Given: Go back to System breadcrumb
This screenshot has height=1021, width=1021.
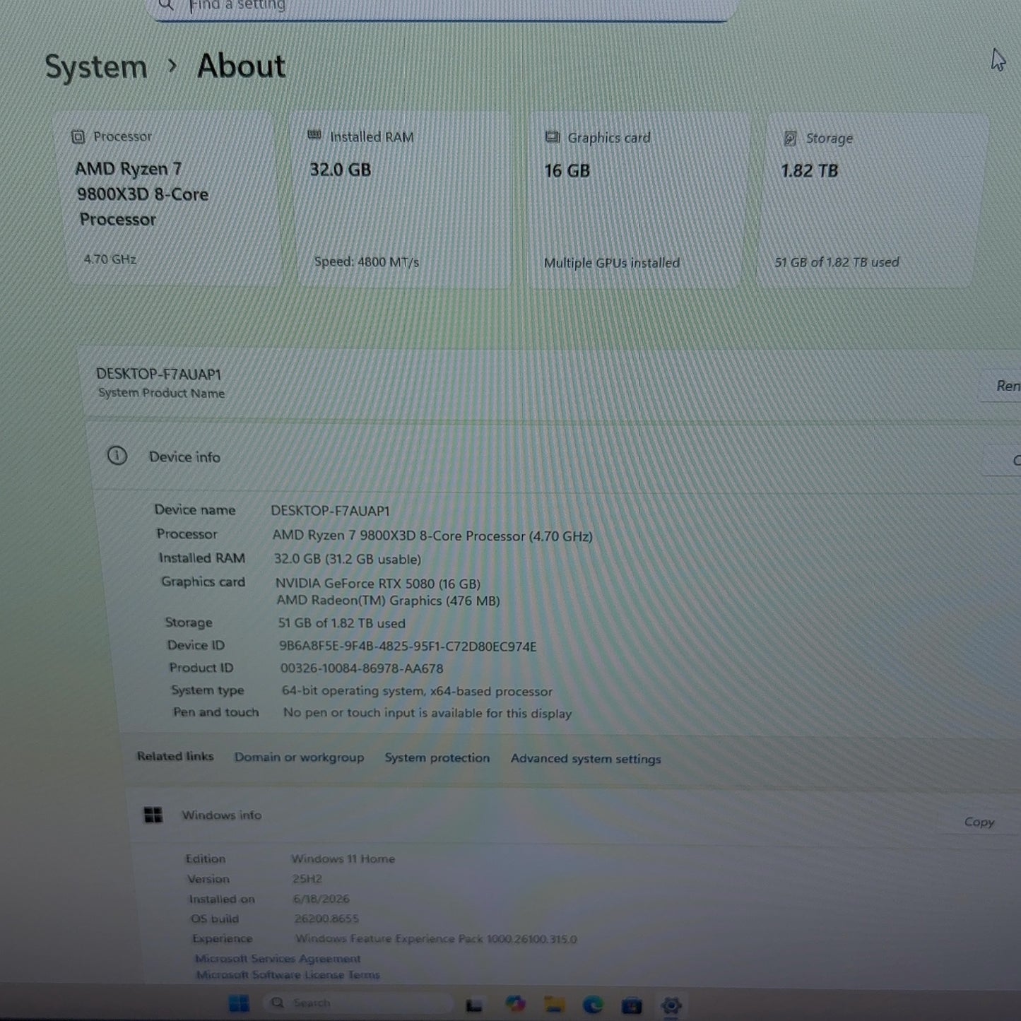Looking at the screenshot, I should [96, 67].
